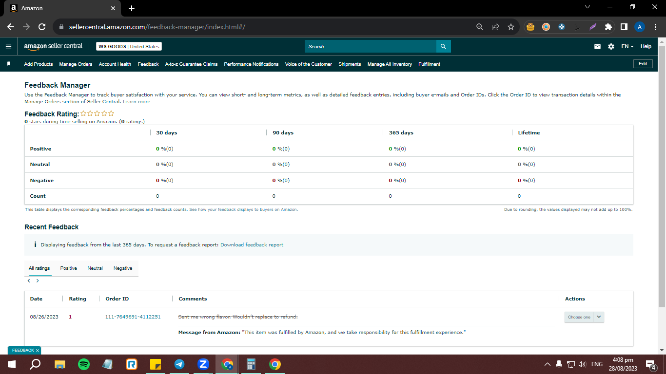Go to previous feedback page arrow
Image resolution: width=666 pixels, height=374 pixels.
[x=29, y=281]
